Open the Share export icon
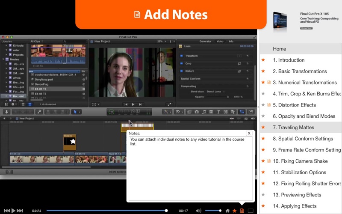 pos(251,112)
